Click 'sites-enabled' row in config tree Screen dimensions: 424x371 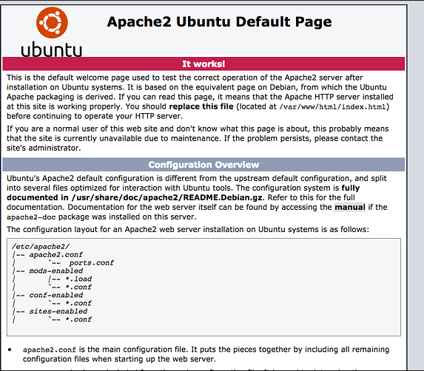point(58,311)
